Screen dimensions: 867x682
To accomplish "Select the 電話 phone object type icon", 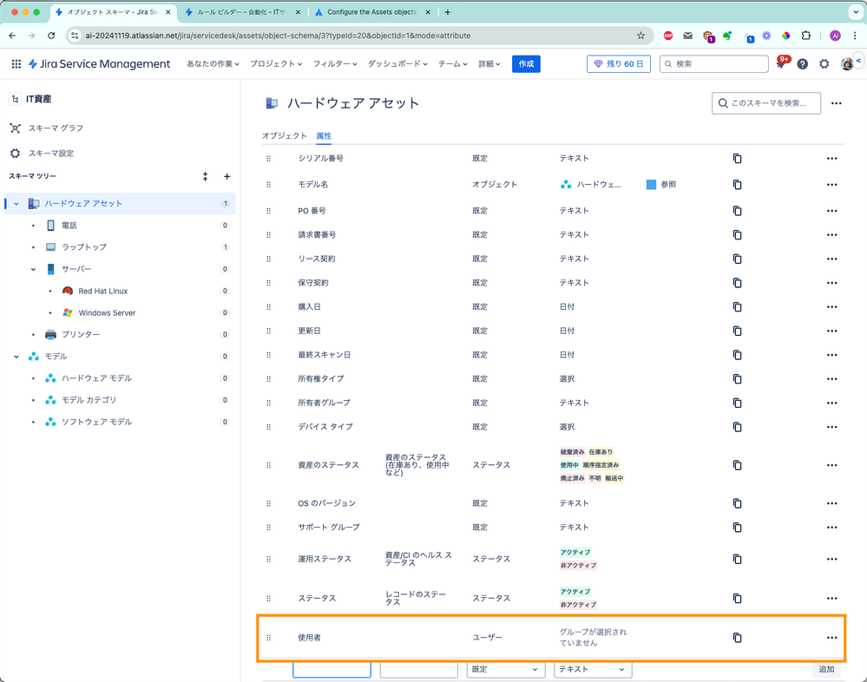I will point(50,224).
